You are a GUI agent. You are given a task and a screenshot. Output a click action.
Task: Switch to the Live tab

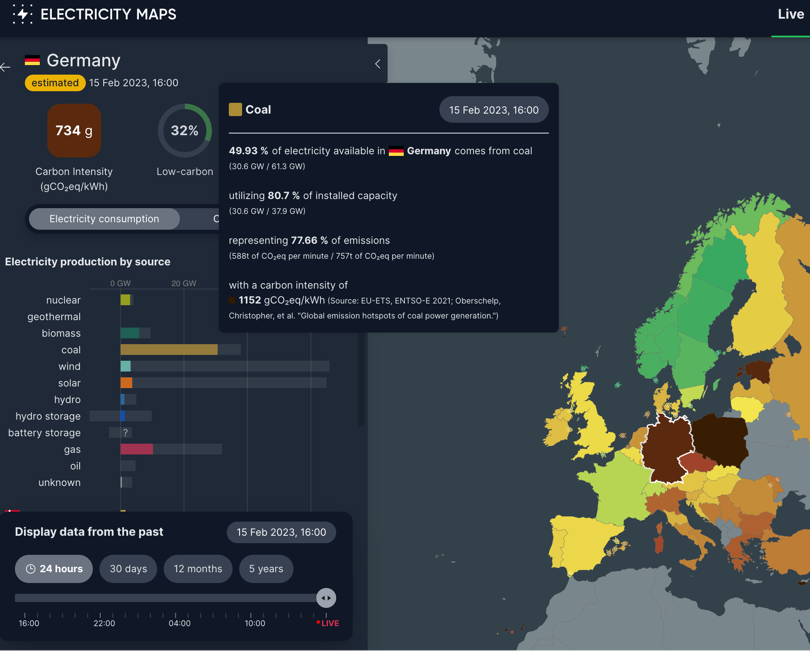click(x=791, y=15)
